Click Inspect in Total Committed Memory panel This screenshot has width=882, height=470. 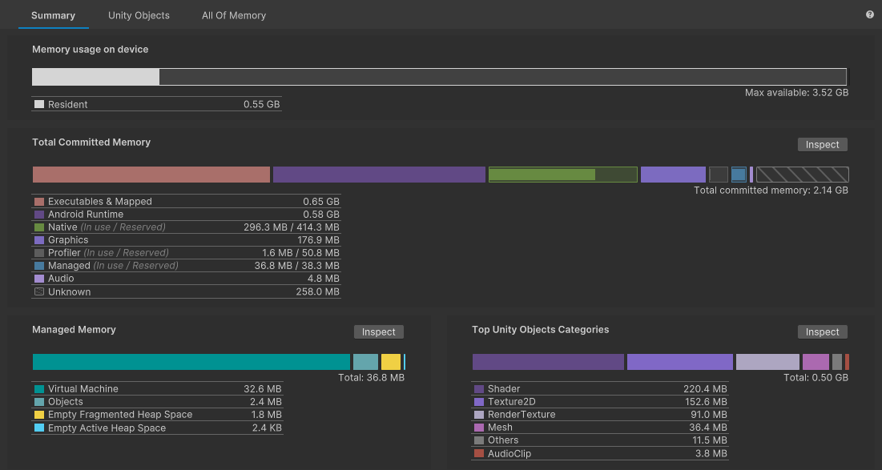[822, 144]
